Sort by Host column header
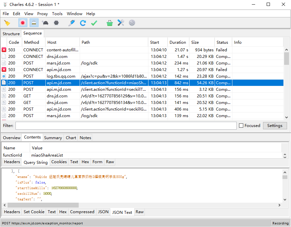This screenshot has height=227, width=291. (62, 42)
